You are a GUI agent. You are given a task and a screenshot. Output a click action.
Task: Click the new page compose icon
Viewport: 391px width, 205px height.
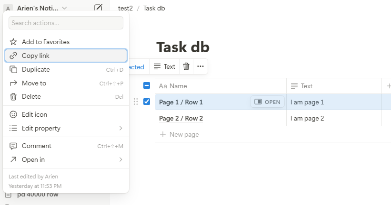click(x=98, y=8)
